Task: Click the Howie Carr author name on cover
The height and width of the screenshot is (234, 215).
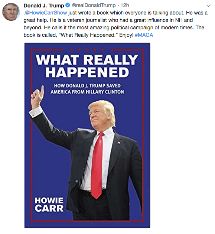Action: pyautogui.click(x=49, y=204)
